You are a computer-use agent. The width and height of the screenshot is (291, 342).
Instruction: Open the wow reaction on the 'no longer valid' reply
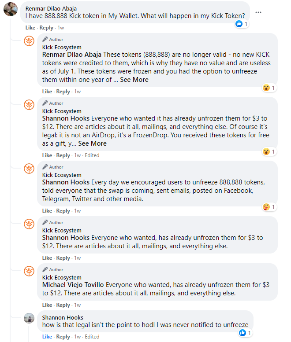pyautogui.click(x=269, y=88)
